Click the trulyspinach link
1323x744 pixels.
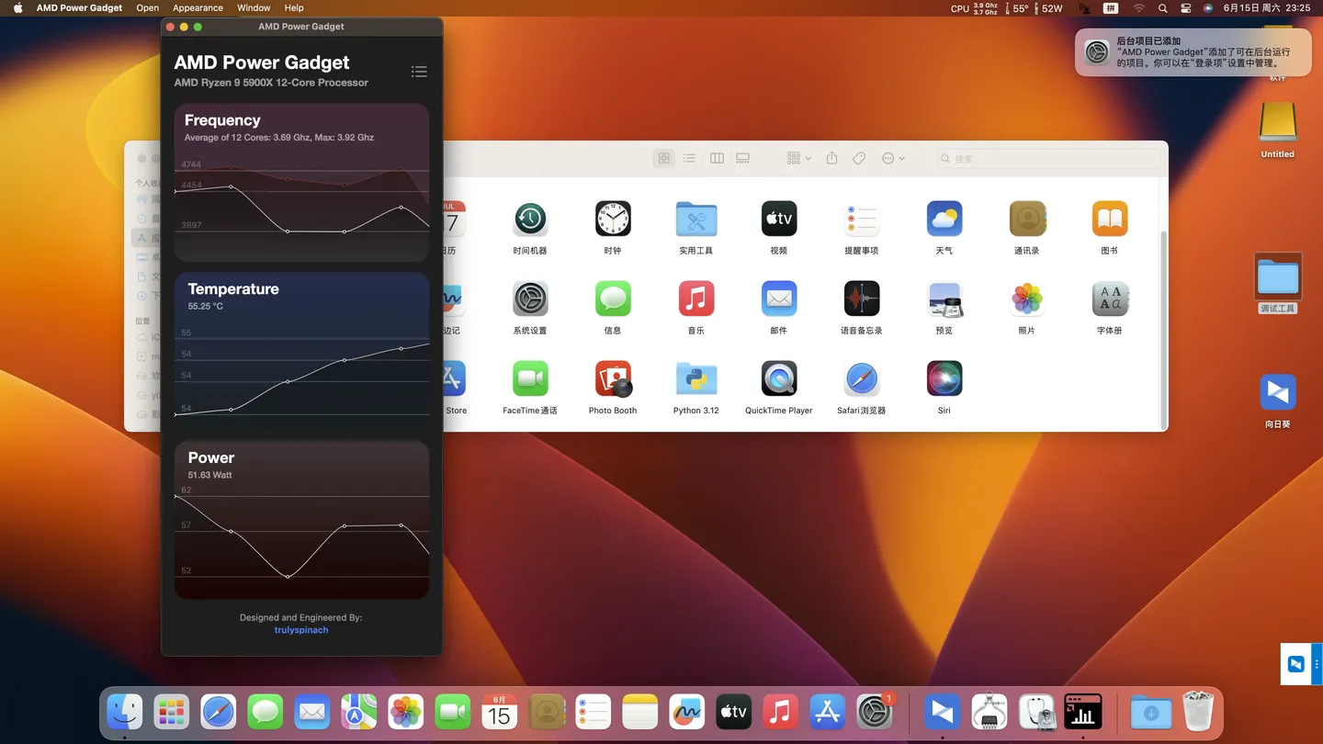pos(301,630)
